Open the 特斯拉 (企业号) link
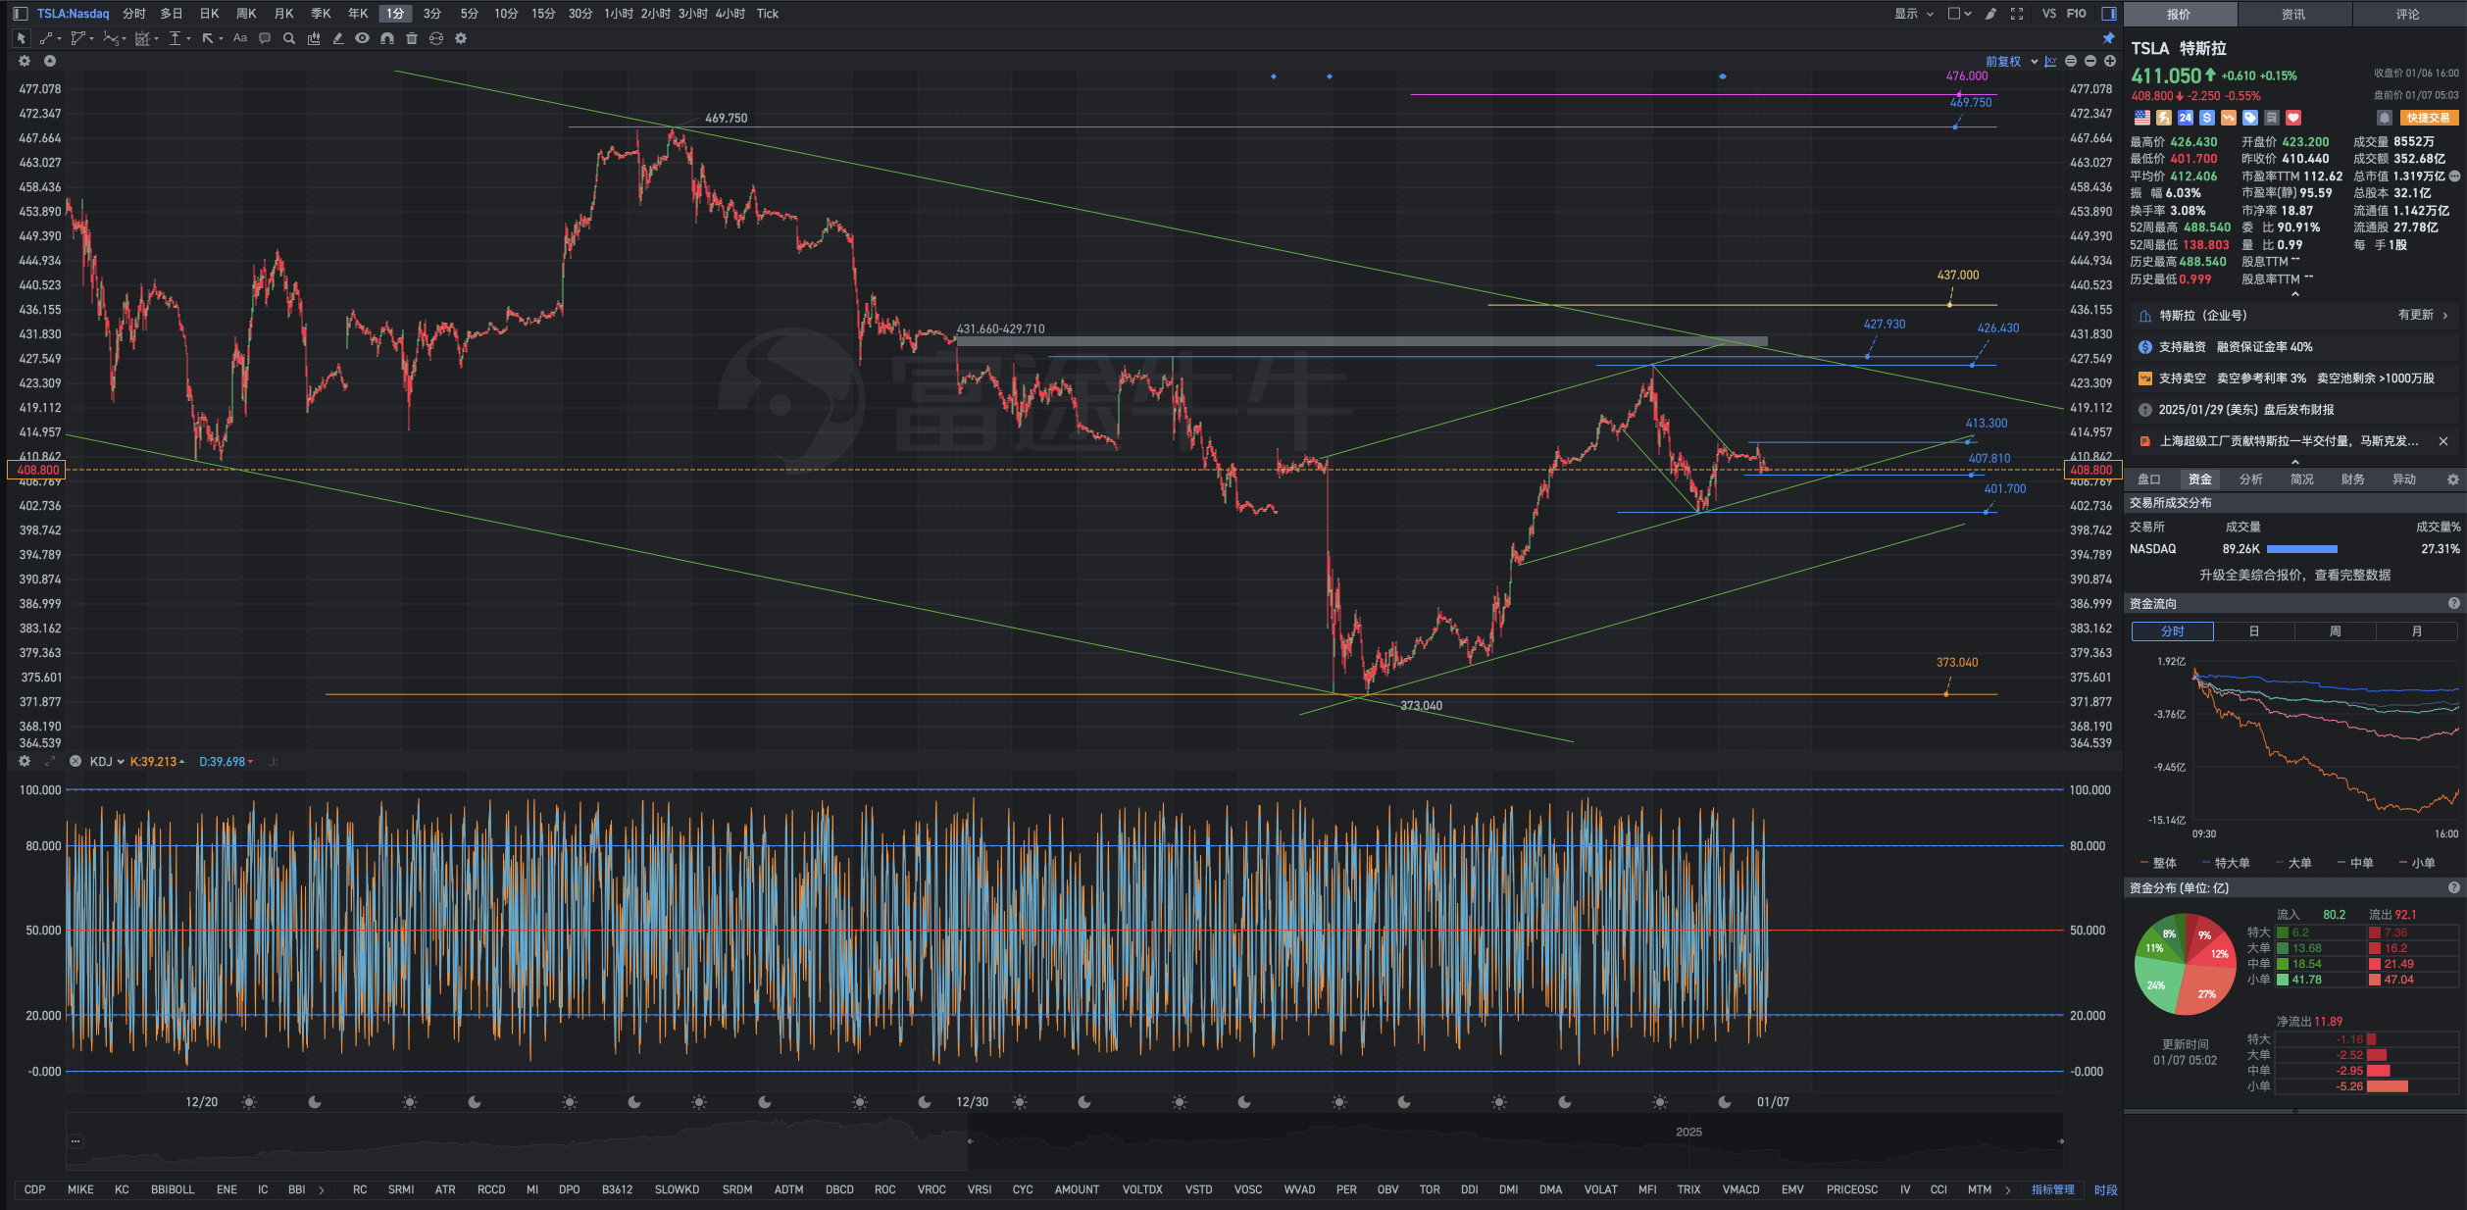This screenshot has height=1210, width=2467. (2293, 315)
